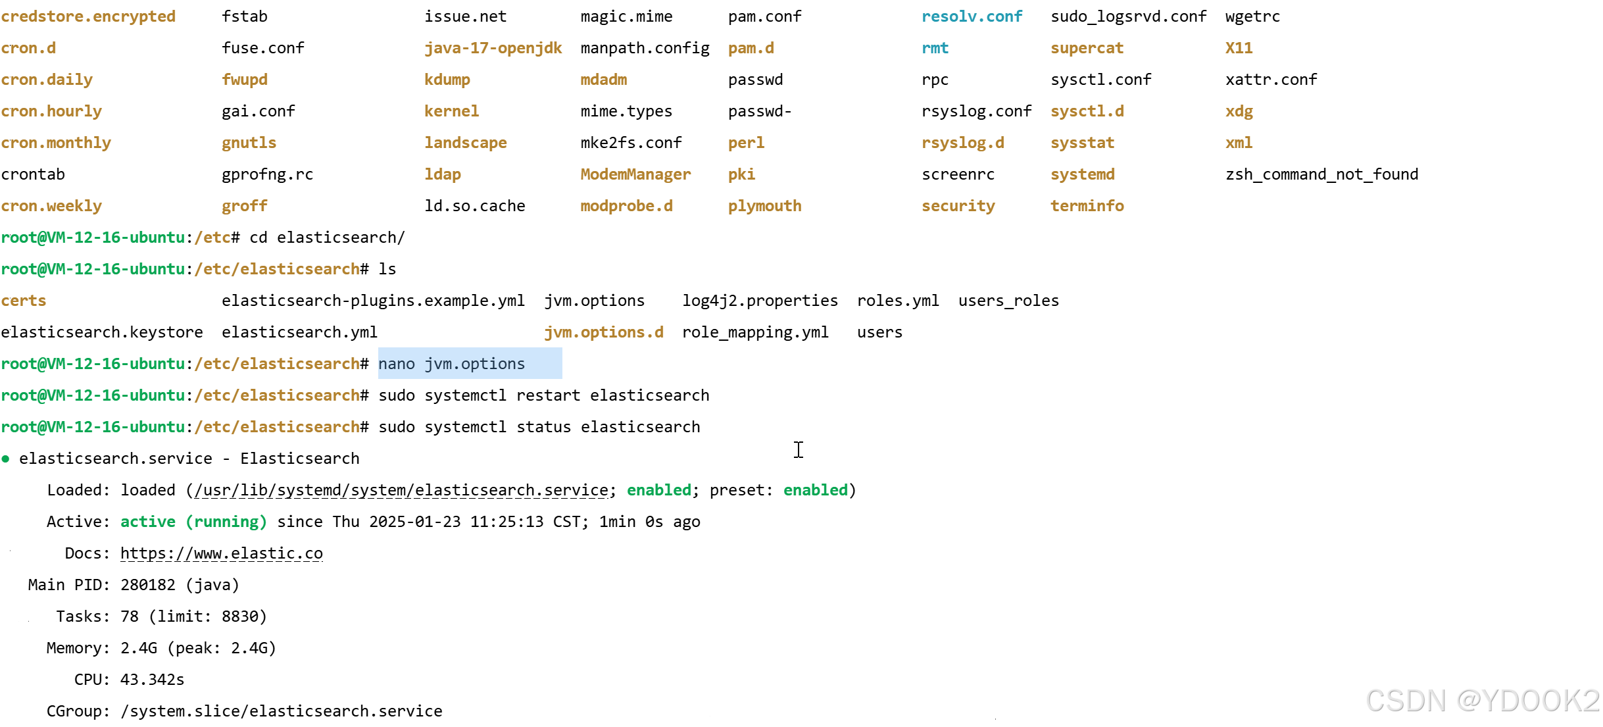Select the java-17-openjdk directory entry
1603x727 pixels.
(493, 47)
